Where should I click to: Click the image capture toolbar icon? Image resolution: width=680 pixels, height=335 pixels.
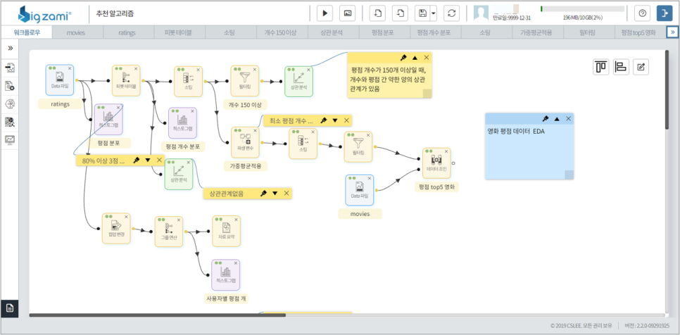click(347, 13)
